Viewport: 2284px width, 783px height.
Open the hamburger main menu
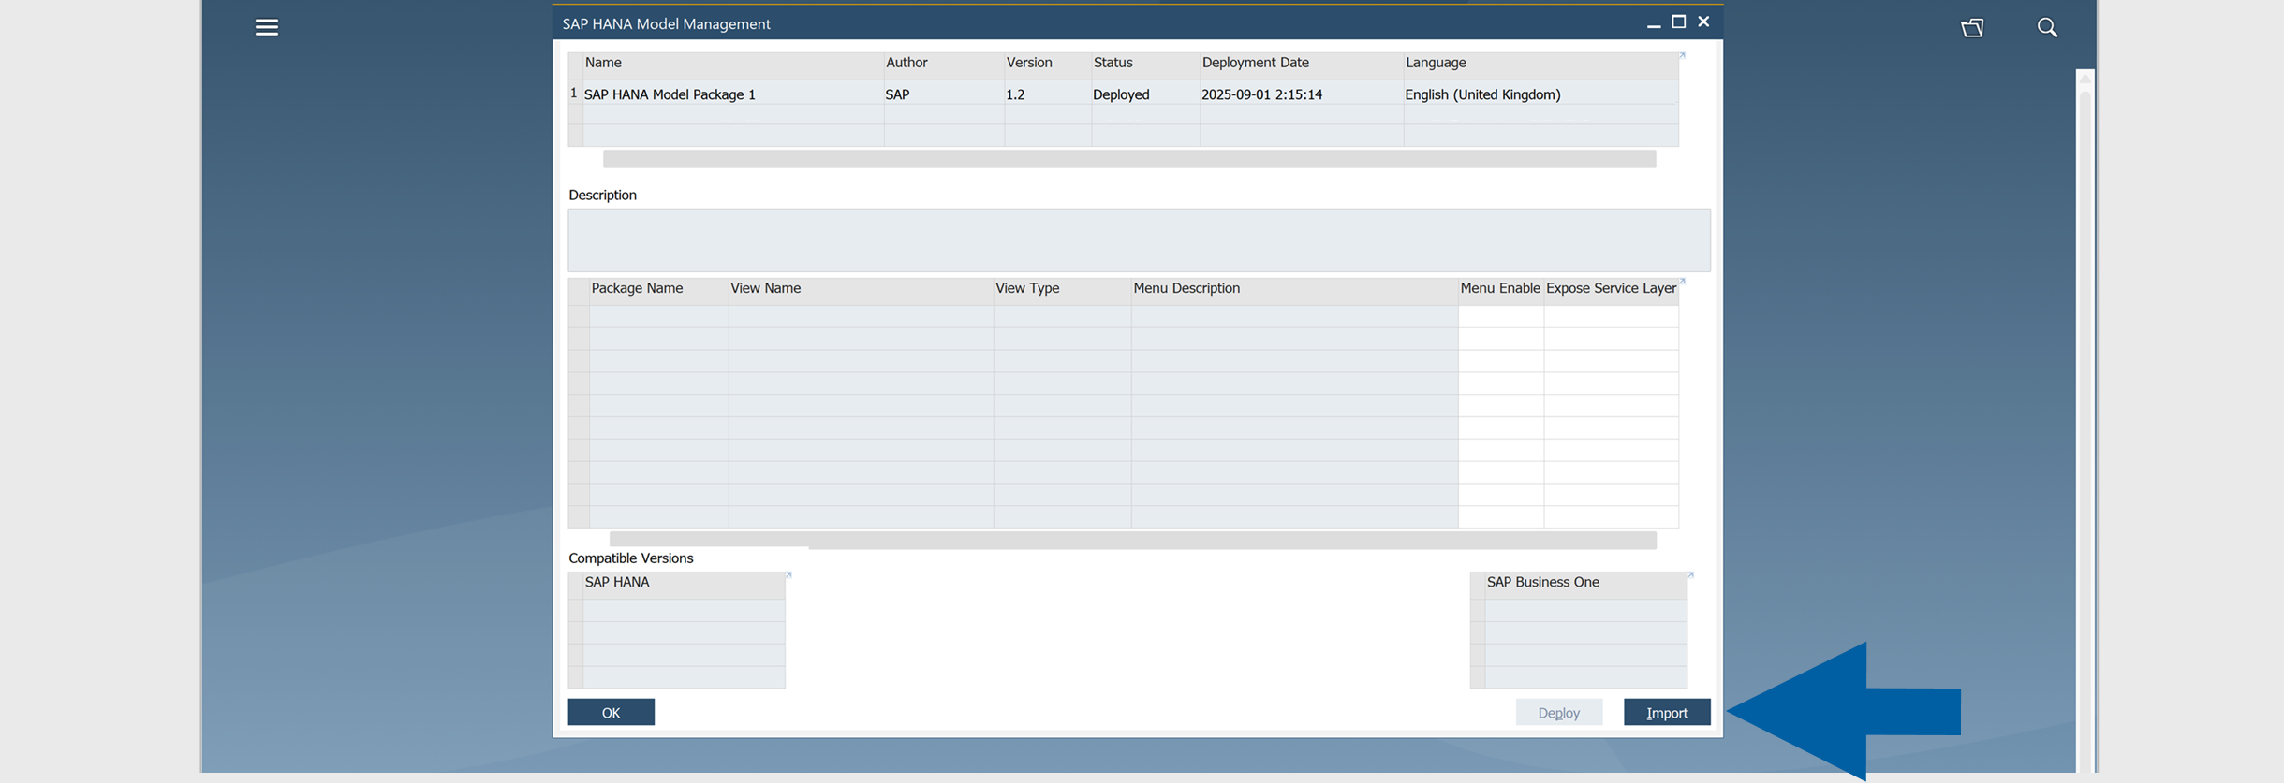[267, 27]
